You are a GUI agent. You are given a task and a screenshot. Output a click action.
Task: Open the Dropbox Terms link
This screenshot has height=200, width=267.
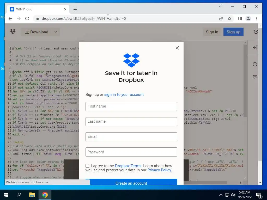click(128, 166)
